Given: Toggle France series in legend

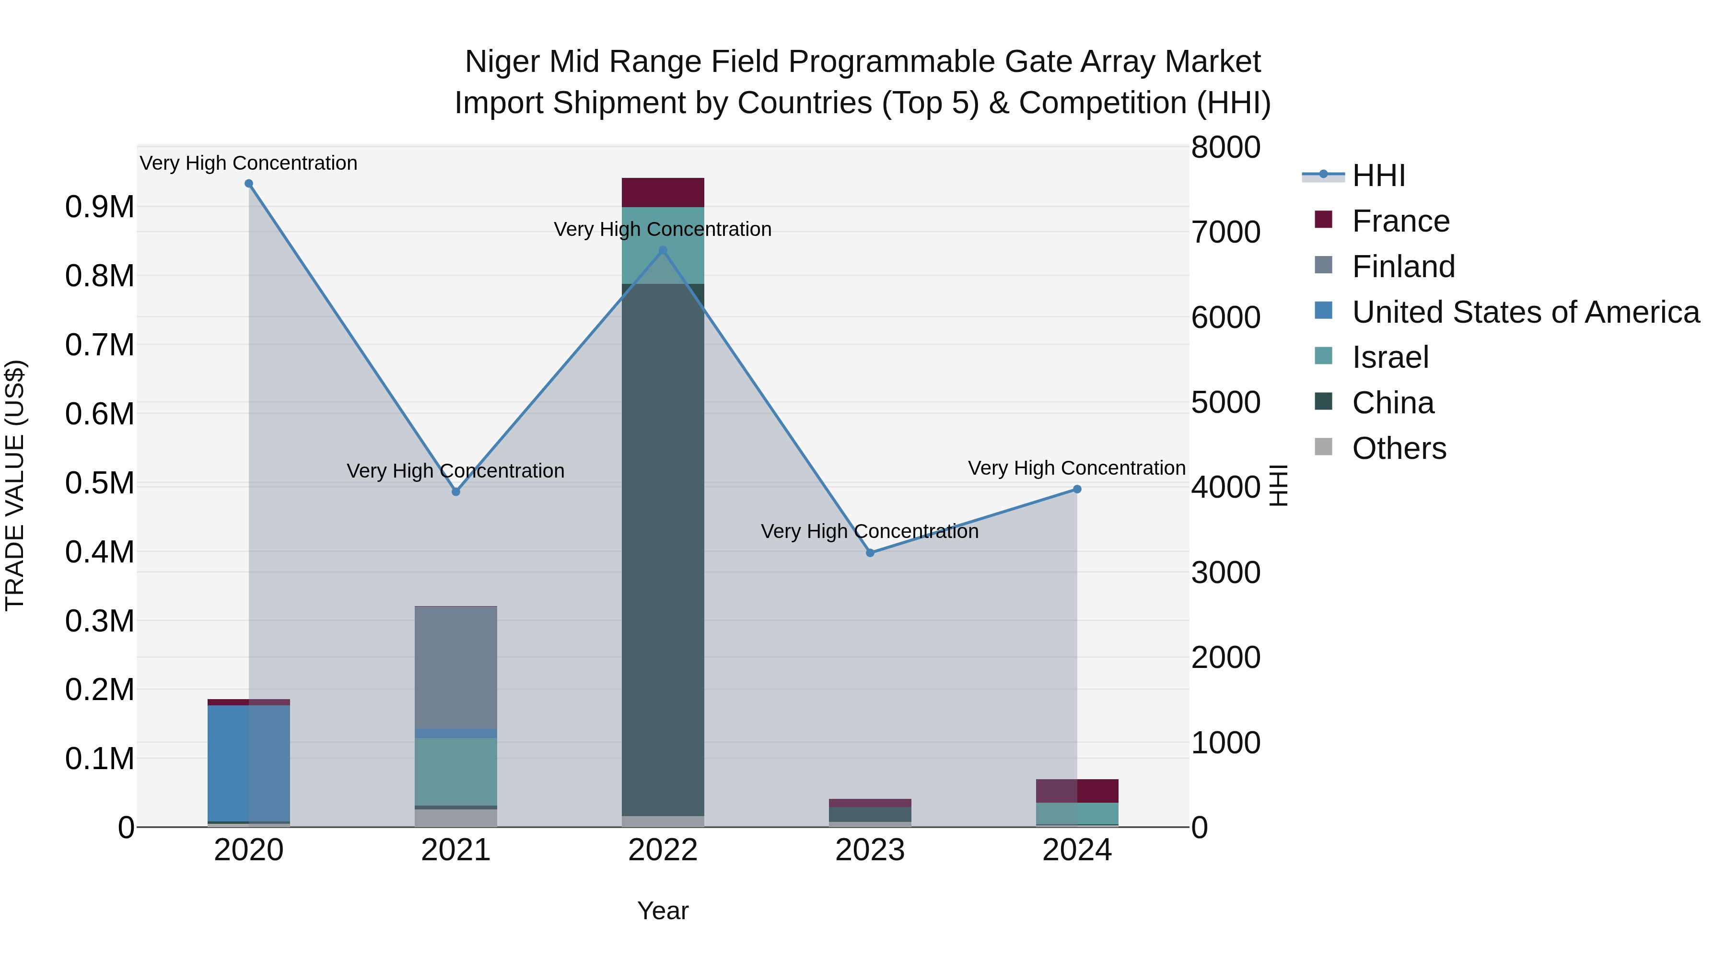Looking at the screenshot, I should [x=1382, y=221].
